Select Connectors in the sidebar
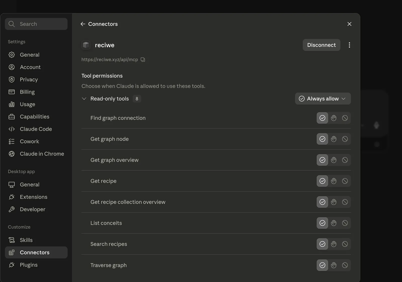Image resolution: width=402 pixels, height=282 pixels. (x=36, y=252)
